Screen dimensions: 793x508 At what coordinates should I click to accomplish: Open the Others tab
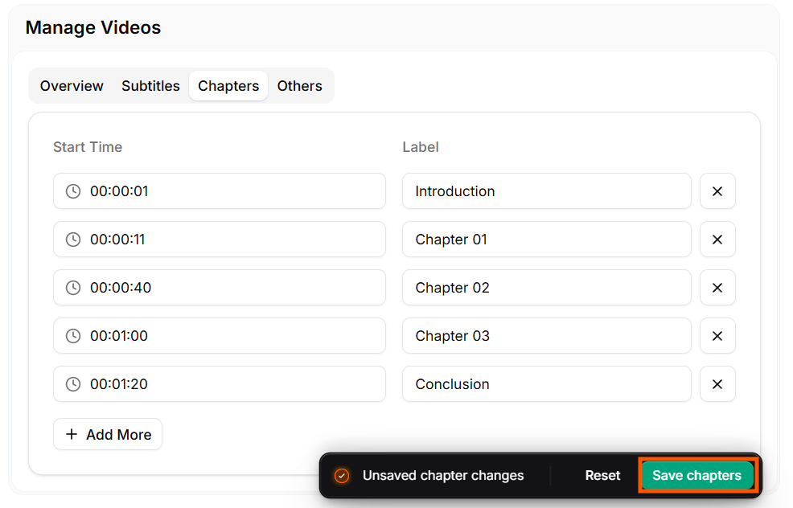tap(299, 86)
